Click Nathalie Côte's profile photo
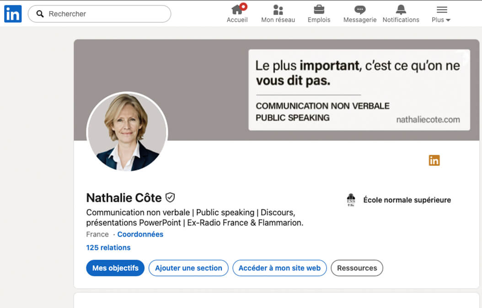Viewport: 482px width, 308px height. (x=127, y=132)
